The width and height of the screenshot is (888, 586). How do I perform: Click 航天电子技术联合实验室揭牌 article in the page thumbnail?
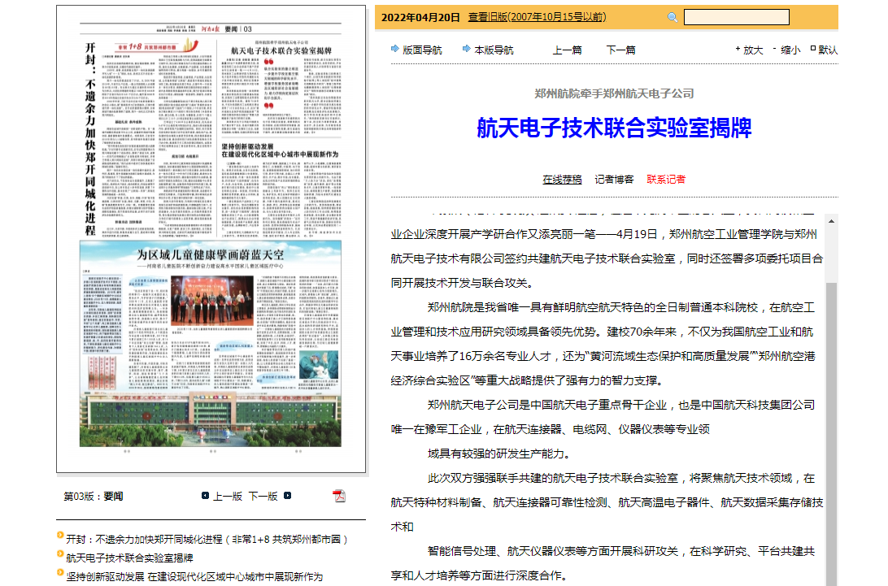tap(281, 87)
